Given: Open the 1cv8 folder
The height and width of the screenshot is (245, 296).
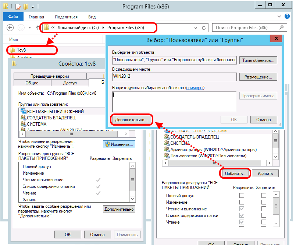Looking at the screenshot, I should coord(22,49).
